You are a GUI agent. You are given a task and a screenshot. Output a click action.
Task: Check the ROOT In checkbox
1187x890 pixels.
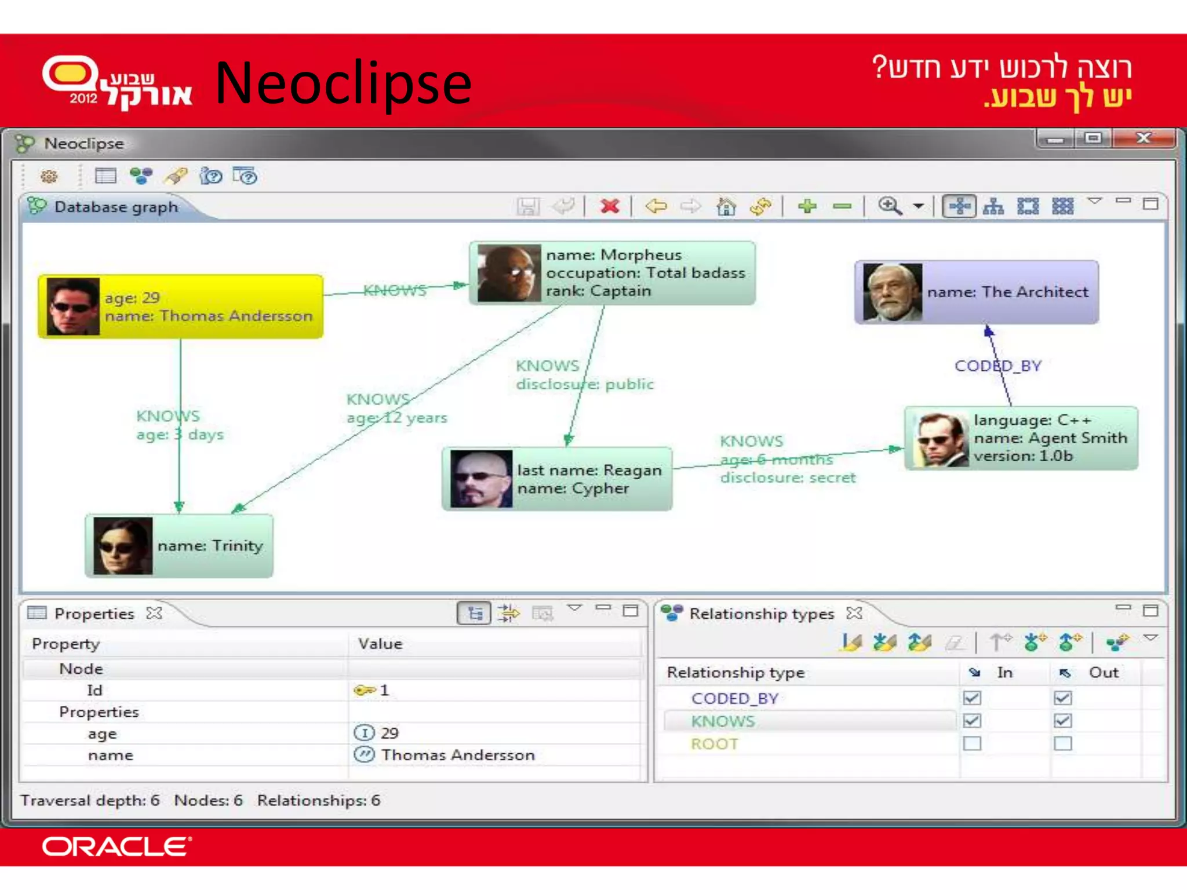(x=973, y=743)
